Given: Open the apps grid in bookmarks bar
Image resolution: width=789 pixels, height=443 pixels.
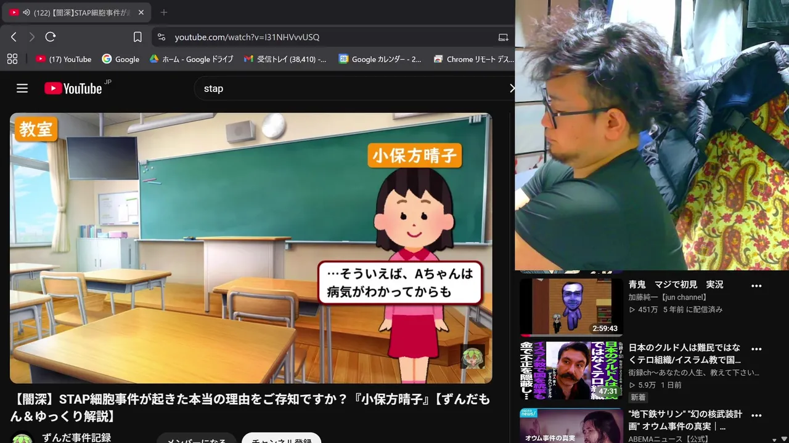Looking at the screenshot, I should (12, 59).
